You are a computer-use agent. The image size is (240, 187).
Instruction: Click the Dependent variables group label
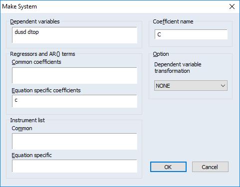tap(35, 21)
